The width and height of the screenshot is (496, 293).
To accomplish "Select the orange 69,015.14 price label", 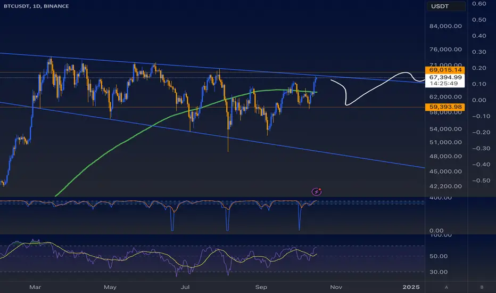I will pyautogui.click(x=445, y=70).
